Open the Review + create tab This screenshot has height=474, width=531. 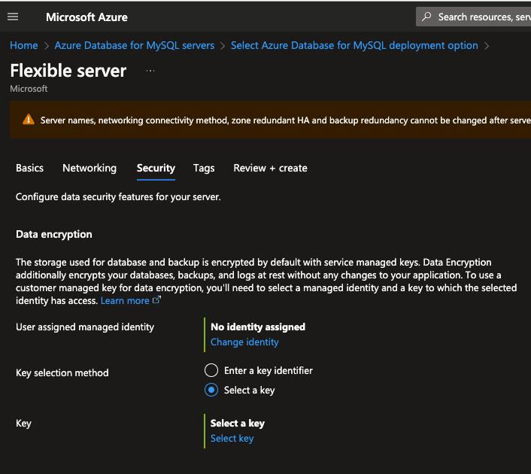click(x=270, y=168)
